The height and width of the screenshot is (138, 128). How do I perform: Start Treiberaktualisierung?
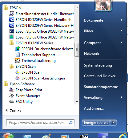click(35, 61)
